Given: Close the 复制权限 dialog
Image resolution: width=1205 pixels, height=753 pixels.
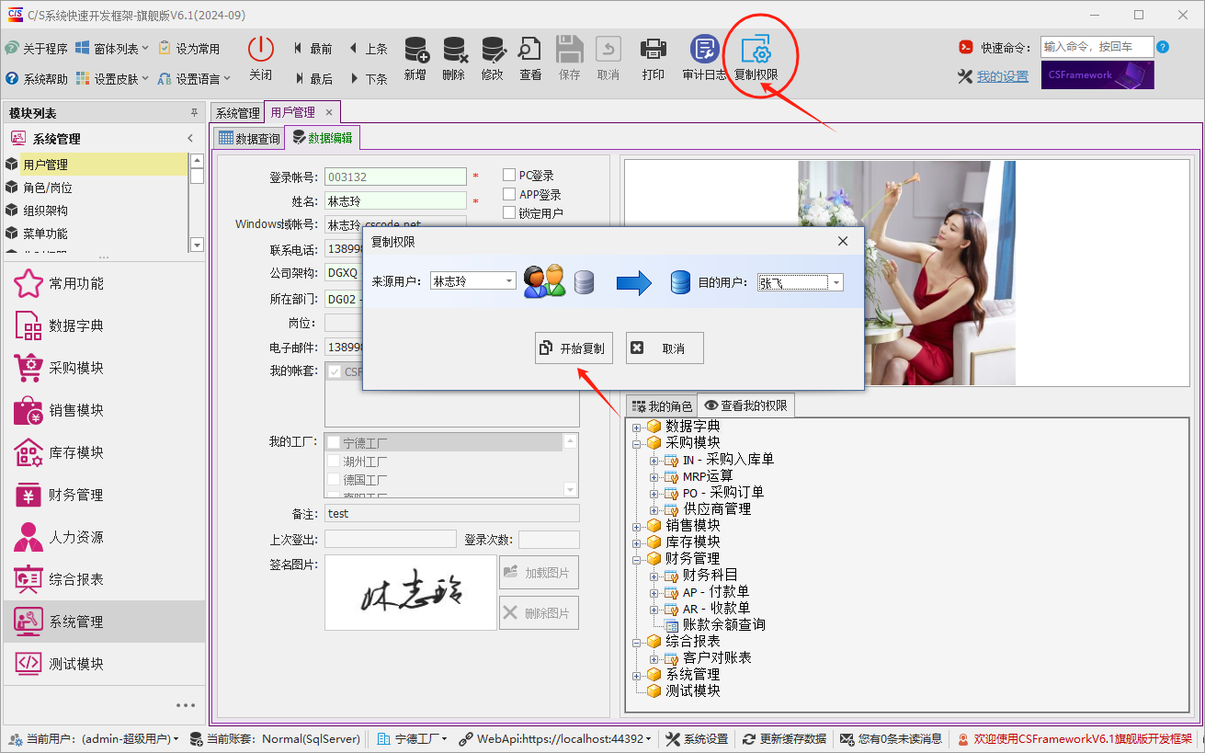Looking at the screenshot, I should (843, 241).
